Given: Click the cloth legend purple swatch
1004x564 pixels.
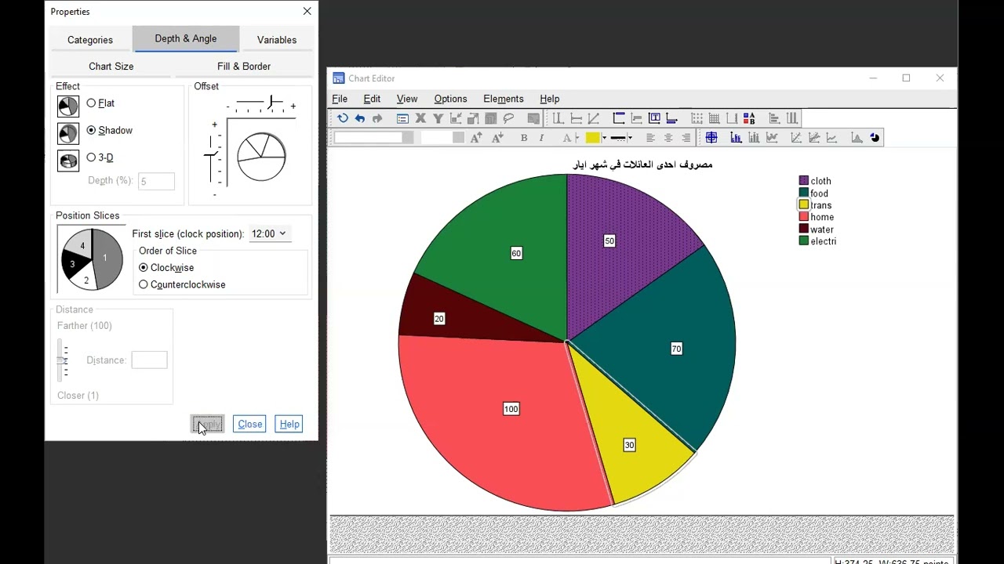Looking at the screenshot, I should 804,181.
